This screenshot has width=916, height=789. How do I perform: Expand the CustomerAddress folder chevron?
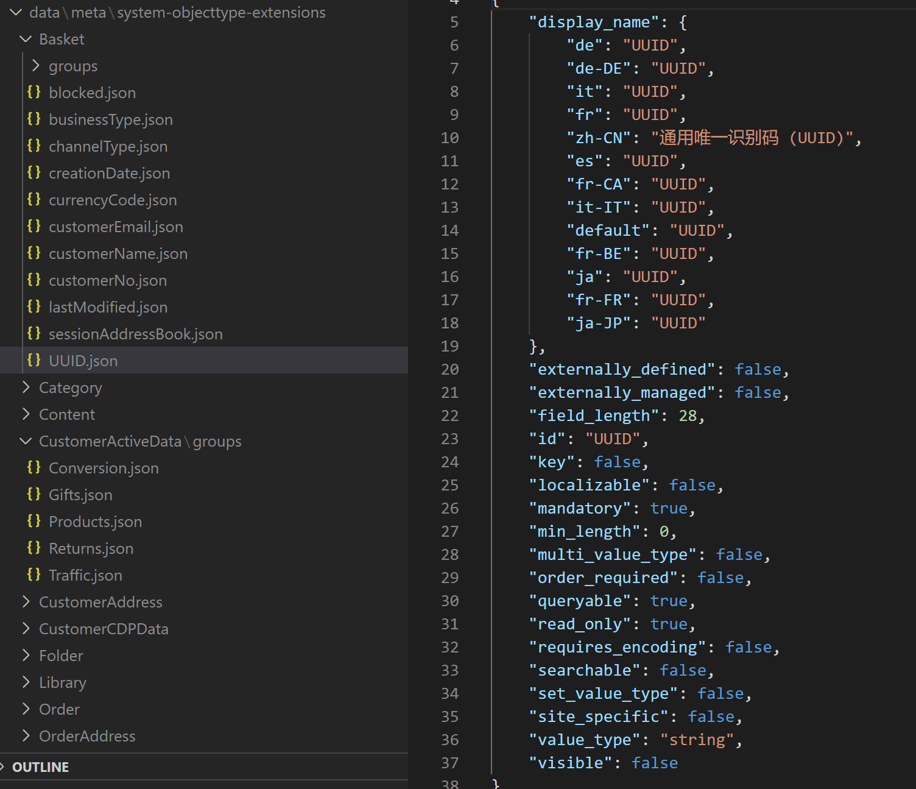[x=26, y=601]
